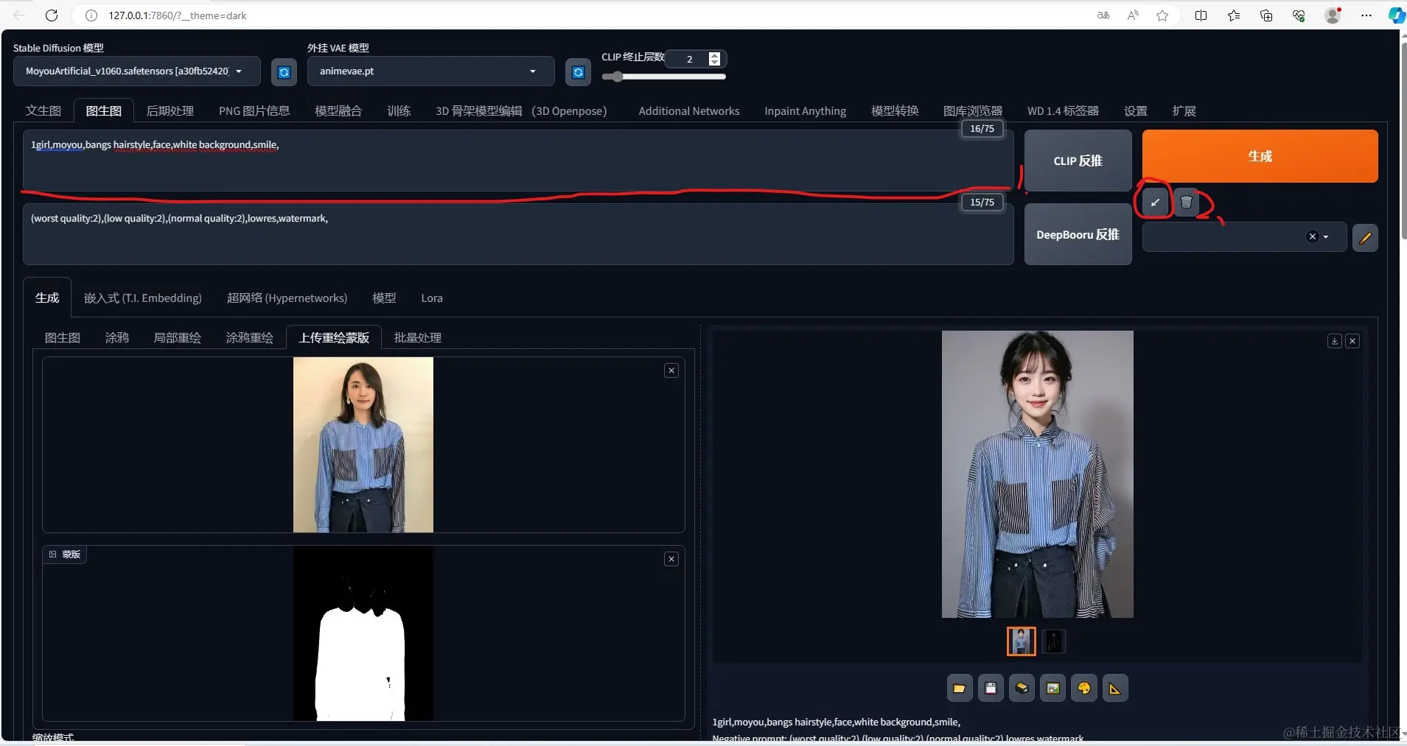Switch to the 涂鸦 sub-tab
1407x746 pixels.
[x=116, y=337]
